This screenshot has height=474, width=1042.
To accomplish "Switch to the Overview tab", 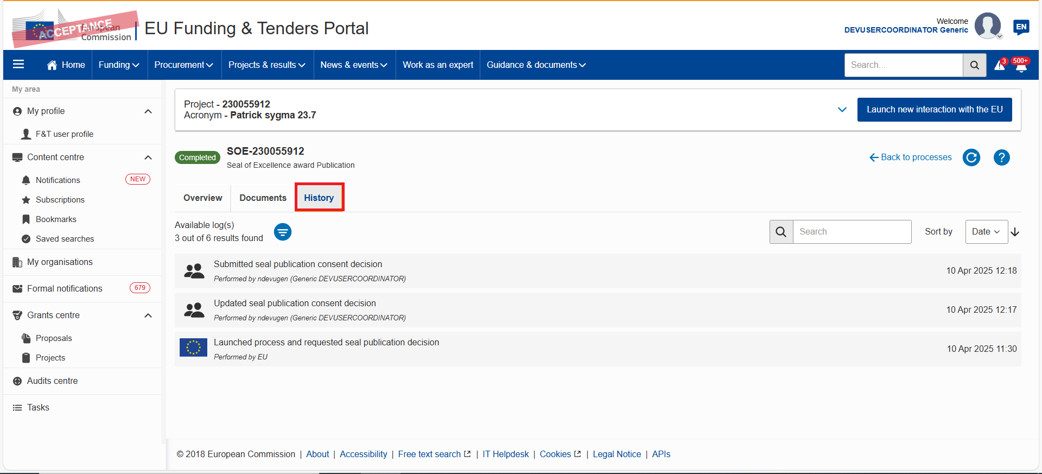I will 202,198.
